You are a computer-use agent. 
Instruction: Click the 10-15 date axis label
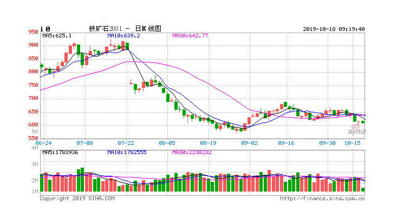pyautogui.click(x=352, y=143)
